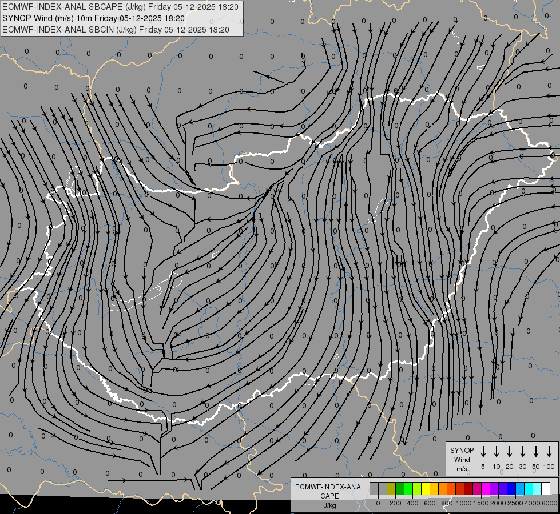The height and width of the screenshot is (514, 560).
Task: Click the 200 tick label on CAPE scale
Action: click(x=395, y=503)
